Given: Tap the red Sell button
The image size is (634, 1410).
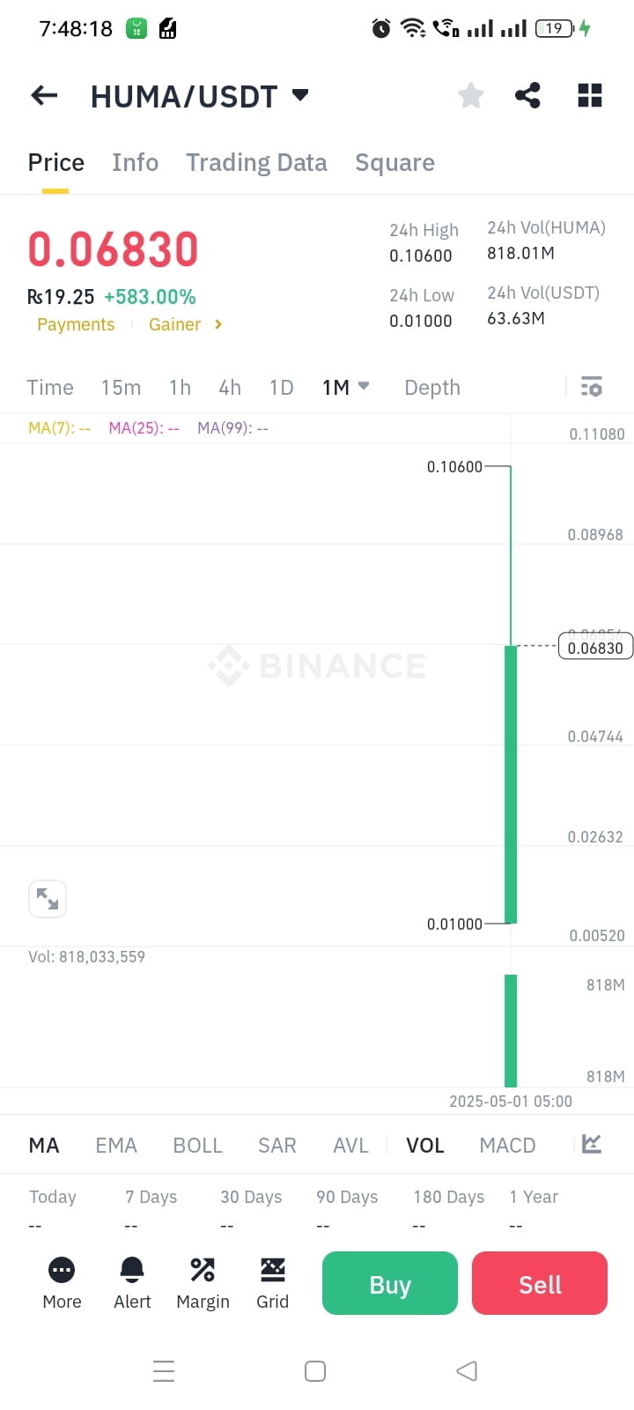Looking at the screenshot, I should 540,1283.
